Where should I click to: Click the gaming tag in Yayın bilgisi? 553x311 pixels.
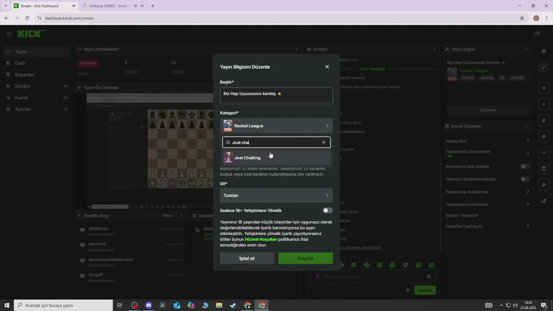[487, 78]
